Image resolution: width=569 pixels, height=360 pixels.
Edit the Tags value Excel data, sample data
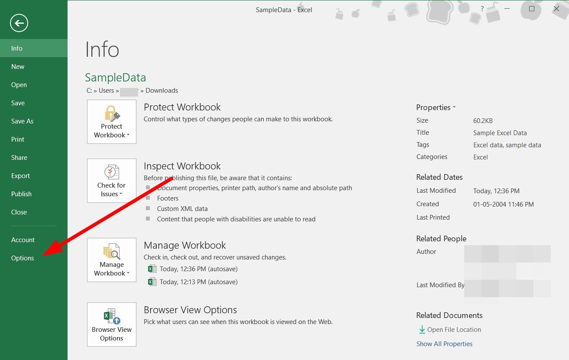(507, 145)
